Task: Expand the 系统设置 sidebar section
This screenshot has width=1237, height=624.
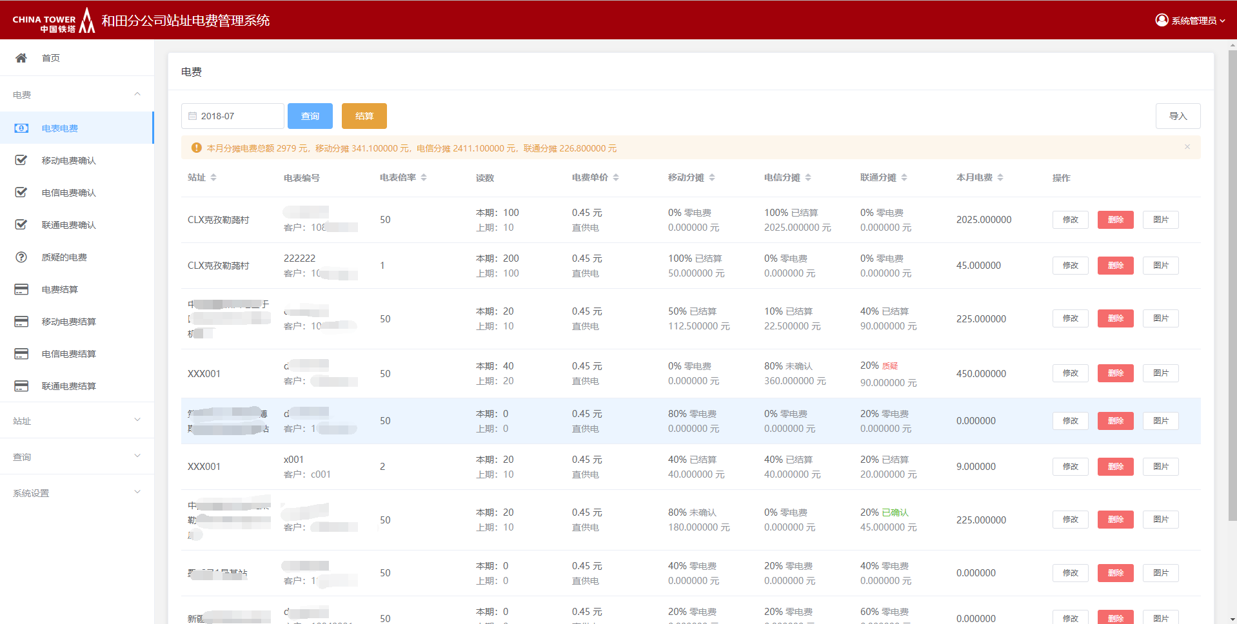Action: coord(137,492)
